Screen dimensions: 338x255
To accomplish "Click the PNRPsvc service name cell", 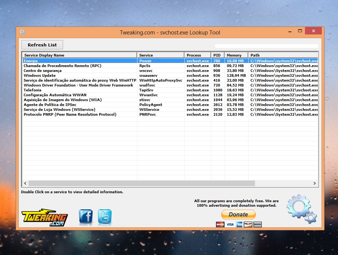I will click(x=148, y=114).
